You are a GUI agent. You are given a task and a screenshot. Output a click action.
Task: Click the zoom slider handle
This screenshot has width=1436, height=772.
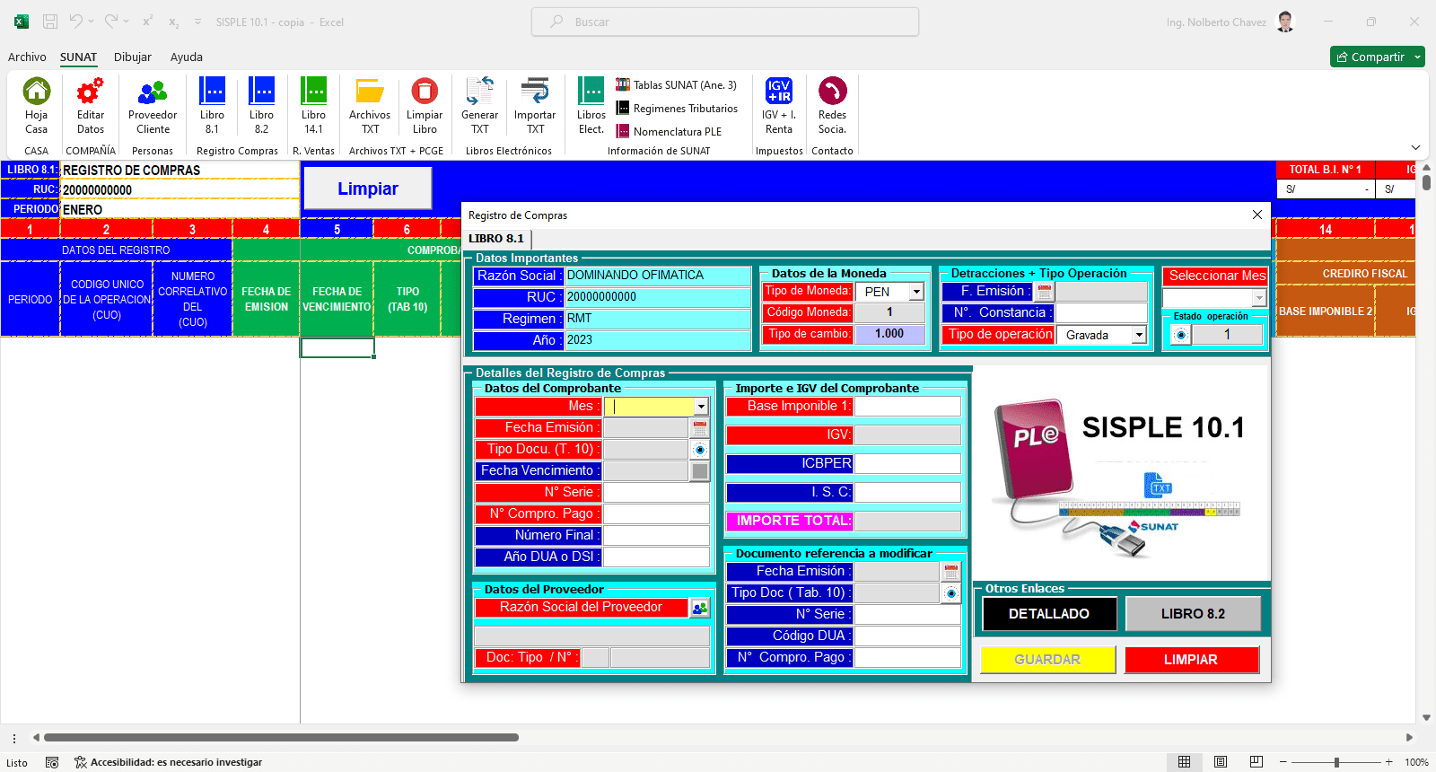click(x=1336, y=762)
